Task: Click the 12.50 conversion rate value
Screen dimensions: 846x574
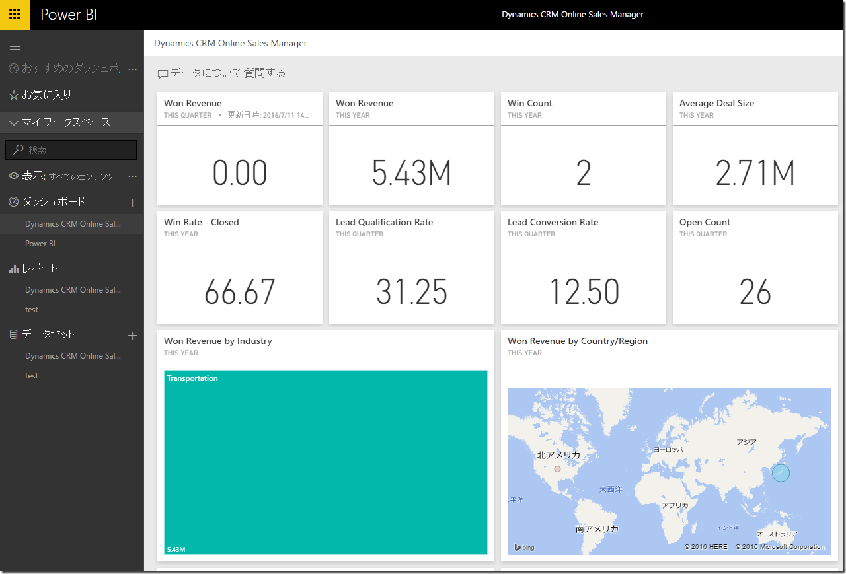Action: (584, 292)
